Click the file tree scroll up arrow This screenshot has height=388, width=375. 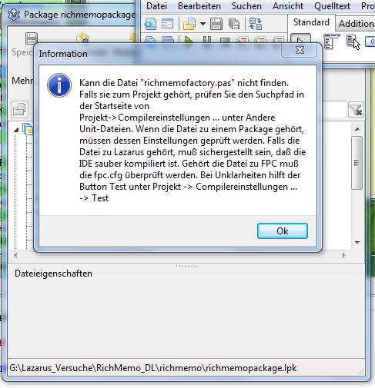click(357, 129)
